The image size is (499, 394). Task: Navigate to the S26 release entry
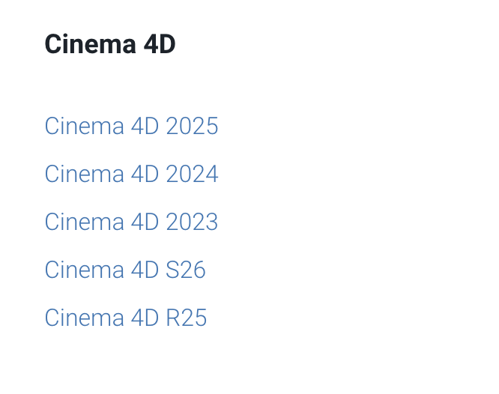125,270
